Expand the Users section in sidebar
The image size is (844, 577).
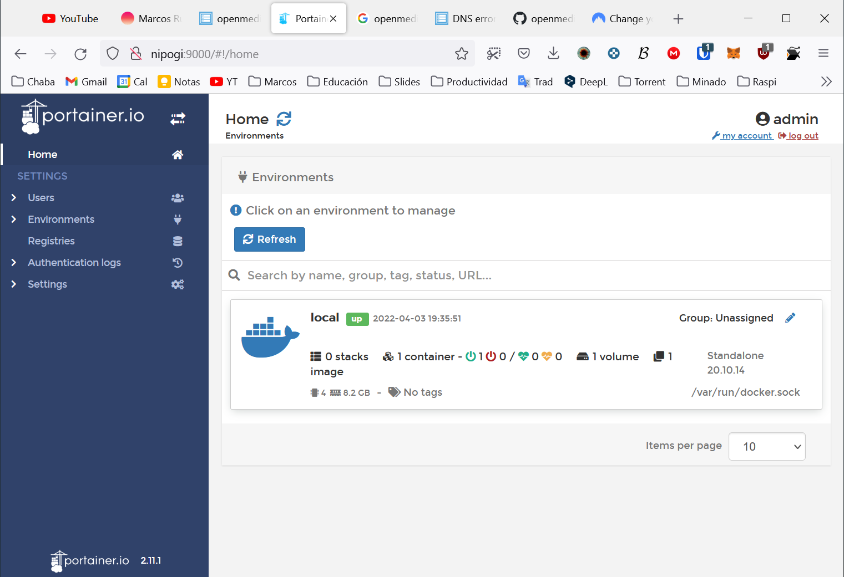41,198
